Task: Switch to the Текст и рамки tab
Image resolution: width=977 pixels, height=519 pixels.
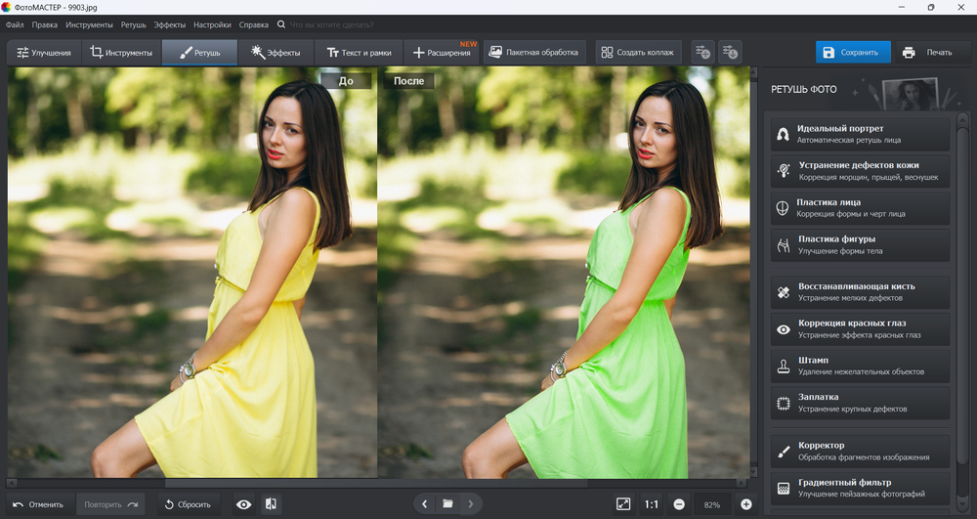Action: [359, 53]
